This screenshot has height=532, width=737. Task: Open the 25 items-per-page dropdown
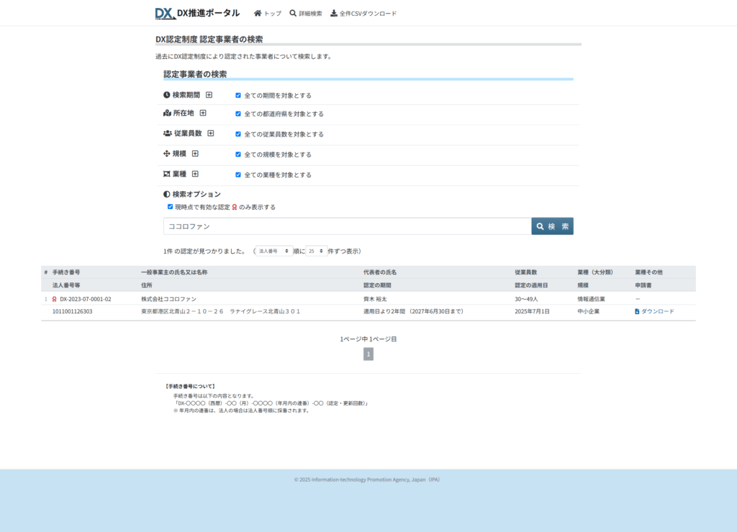coord(316,251)
